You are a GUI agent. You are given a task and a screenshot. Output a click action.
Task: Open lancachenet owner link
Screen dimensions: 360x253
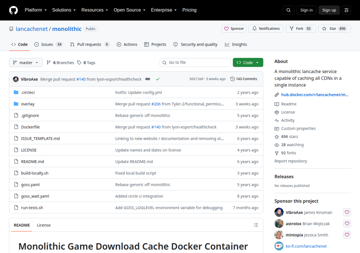[32, 29]
